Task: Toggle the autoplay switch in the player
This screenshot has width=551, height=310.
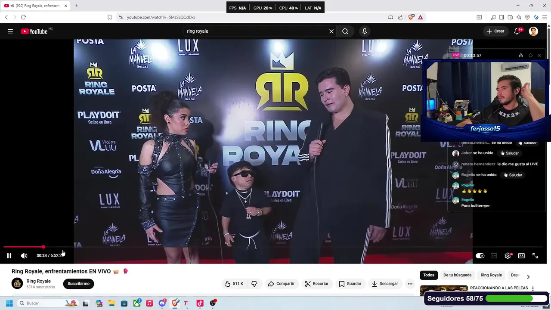Action: click(x=480, y=256)
